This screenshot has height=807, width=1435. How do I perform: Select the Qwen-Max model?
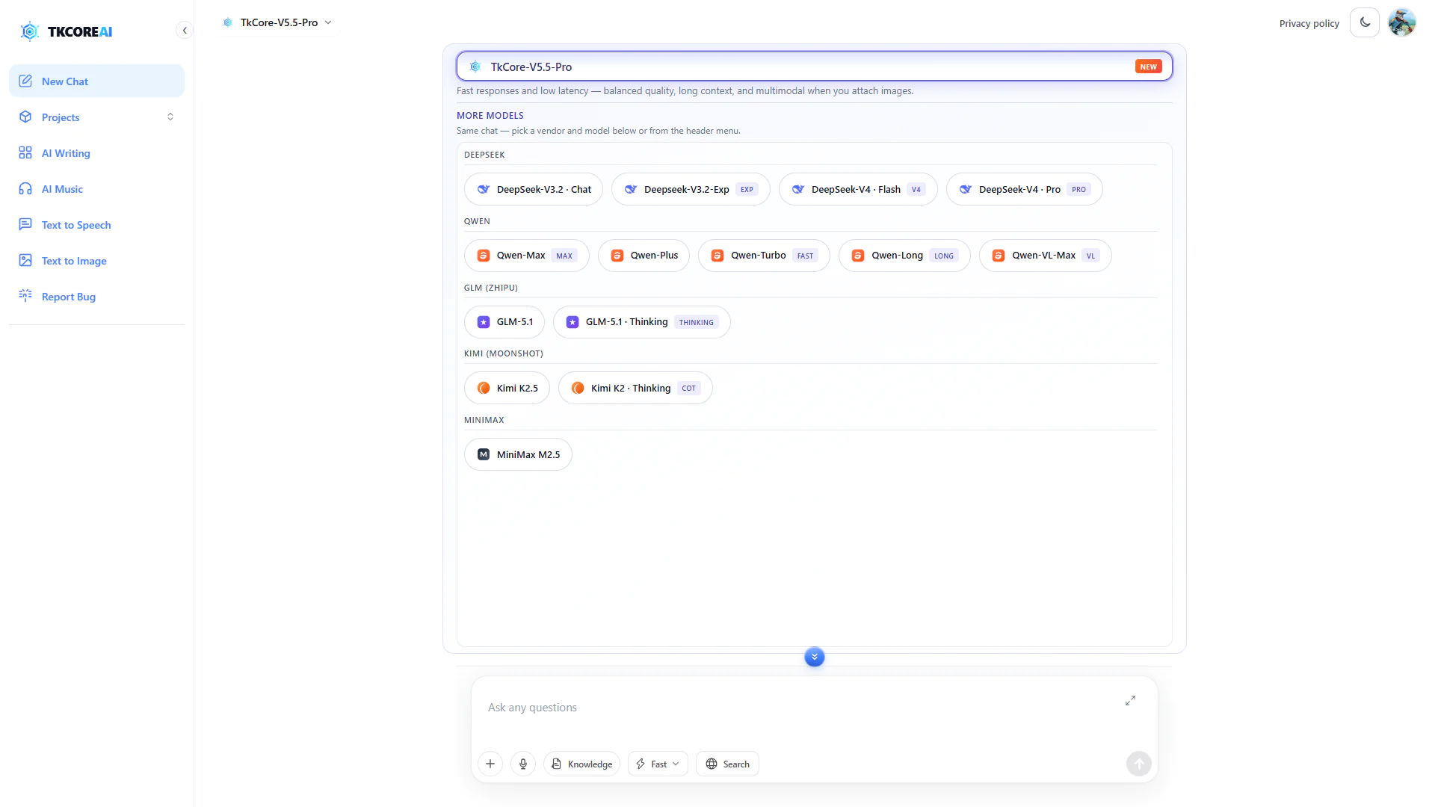point(526,256)
